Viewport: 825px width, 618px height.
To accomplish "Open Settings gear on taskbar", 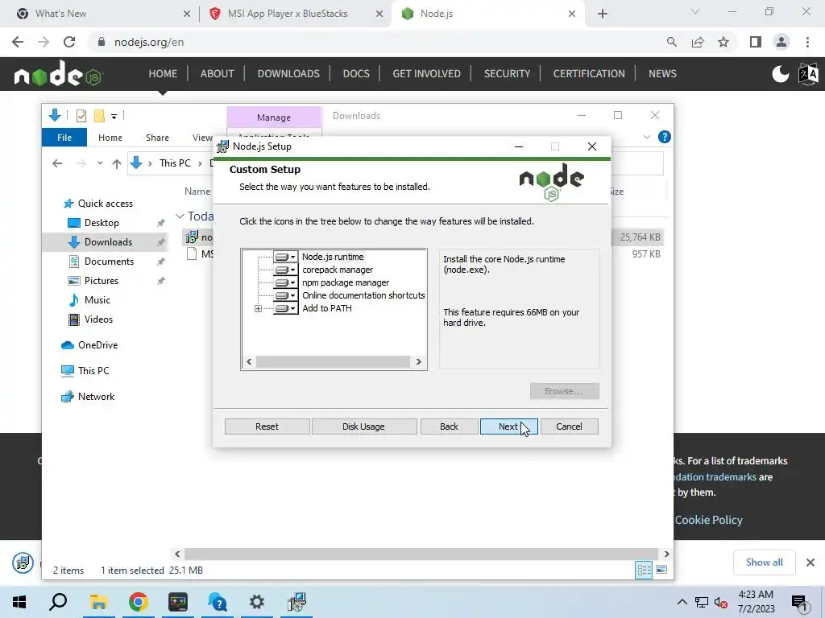I will click(x=257, y=602).
